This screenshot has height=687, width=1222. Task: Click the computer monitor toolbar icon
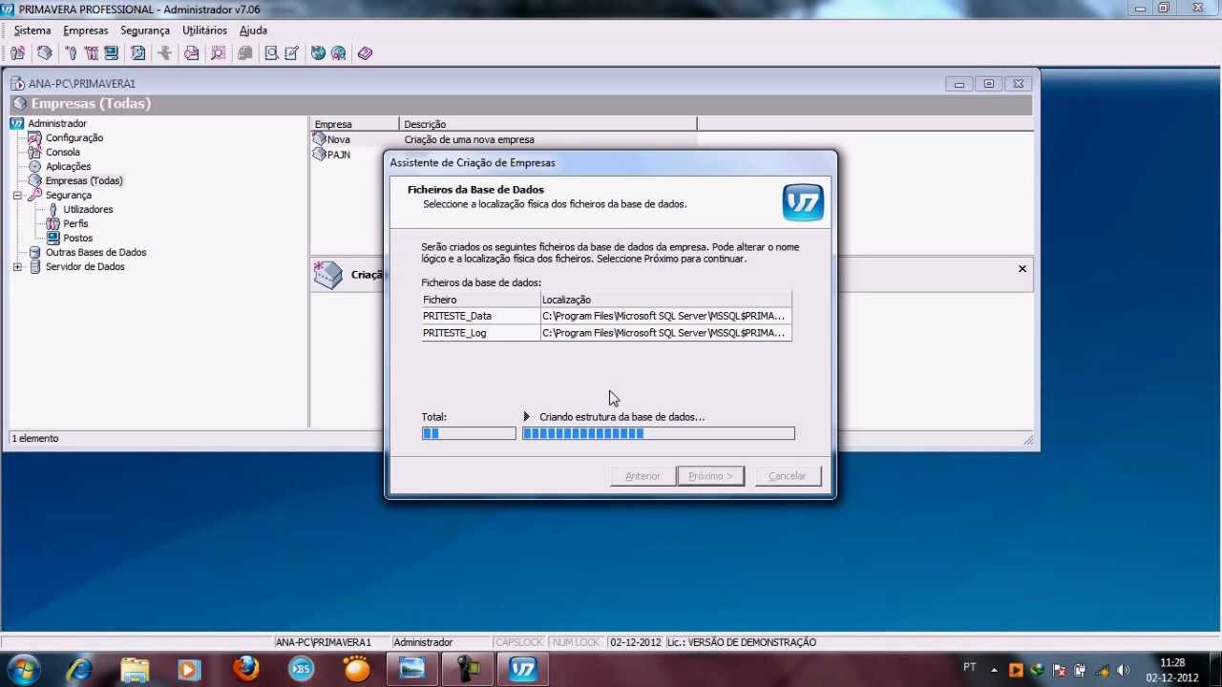(112, 53)
